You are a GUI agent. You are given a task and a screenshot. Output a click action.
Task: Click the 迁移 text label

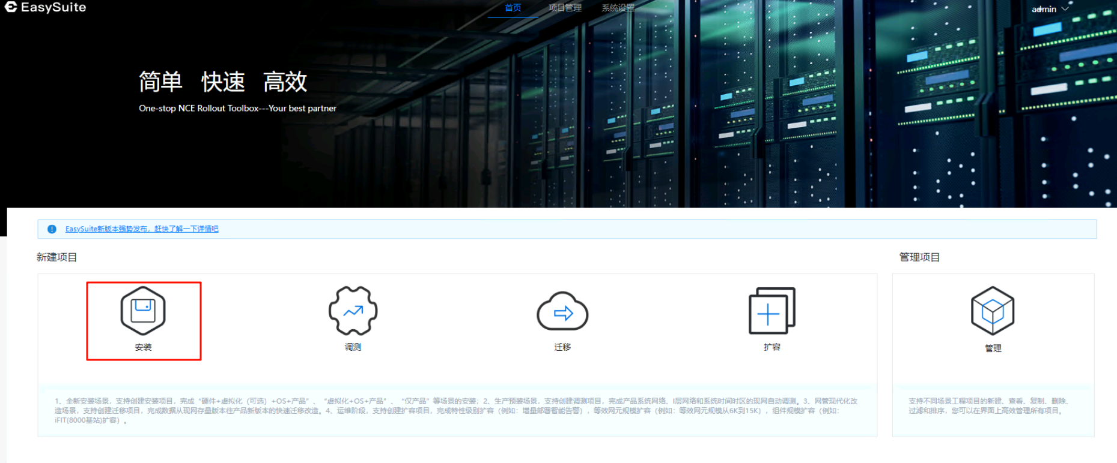coord(562,347)
